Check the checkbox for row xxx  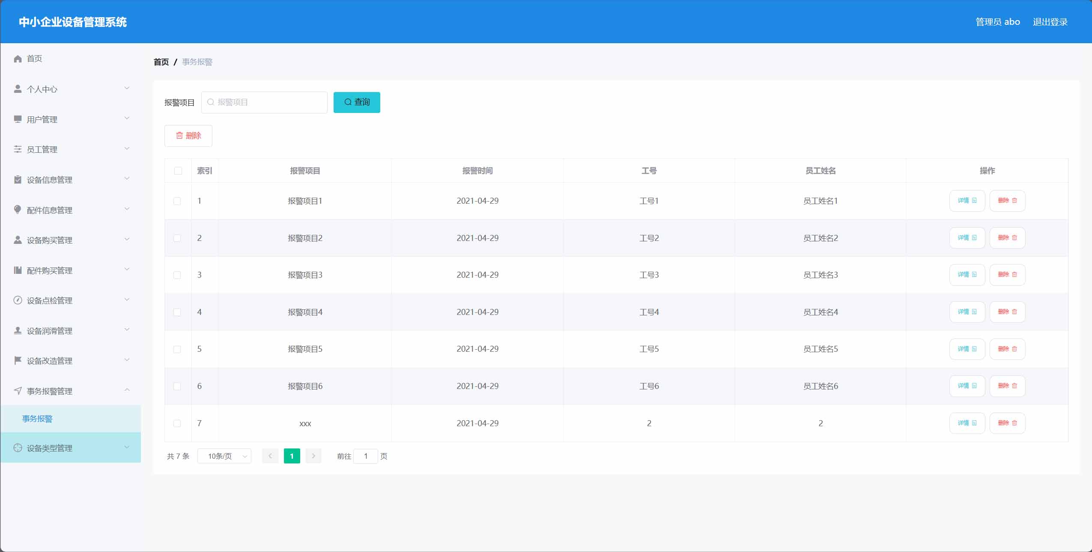coord(177,423)
